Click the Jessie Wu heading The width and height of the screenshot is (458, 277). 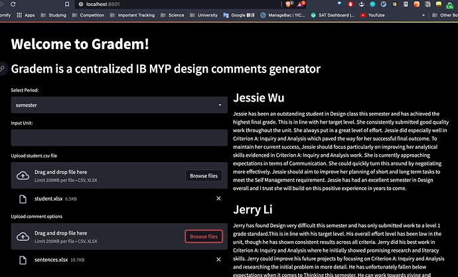[258, 98]
